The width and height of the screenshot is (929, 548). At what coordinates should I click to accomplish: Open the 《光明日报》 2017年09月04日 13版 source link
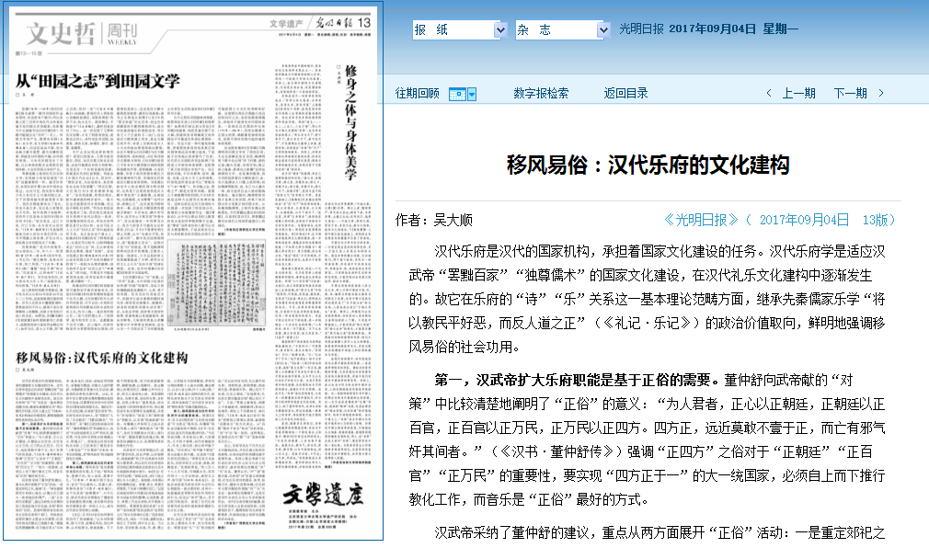coord(779,221)
